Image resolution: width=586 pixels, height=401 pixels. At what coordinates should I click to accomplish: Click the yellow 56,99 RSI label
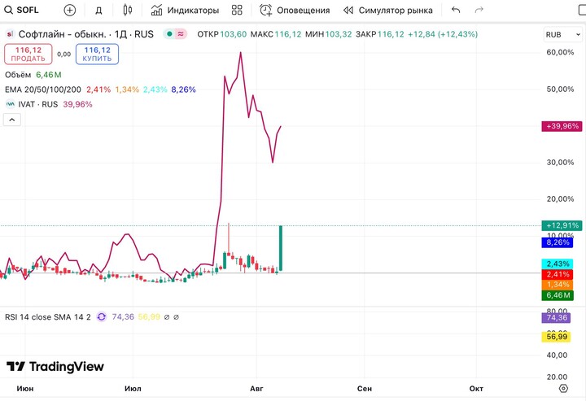click(x=557, y=337)
